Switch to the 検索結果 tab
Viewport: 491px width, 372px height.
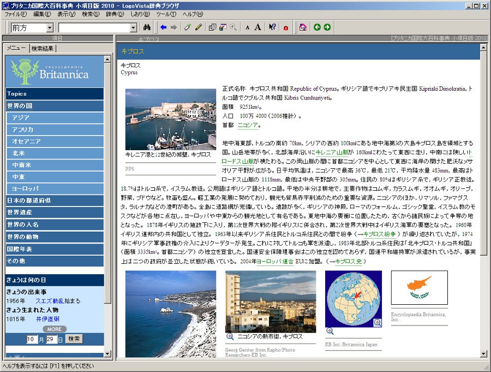43,48
